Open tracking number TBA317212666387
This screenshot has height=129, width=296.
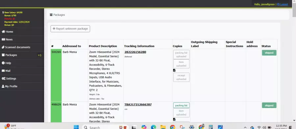point(138,104)
